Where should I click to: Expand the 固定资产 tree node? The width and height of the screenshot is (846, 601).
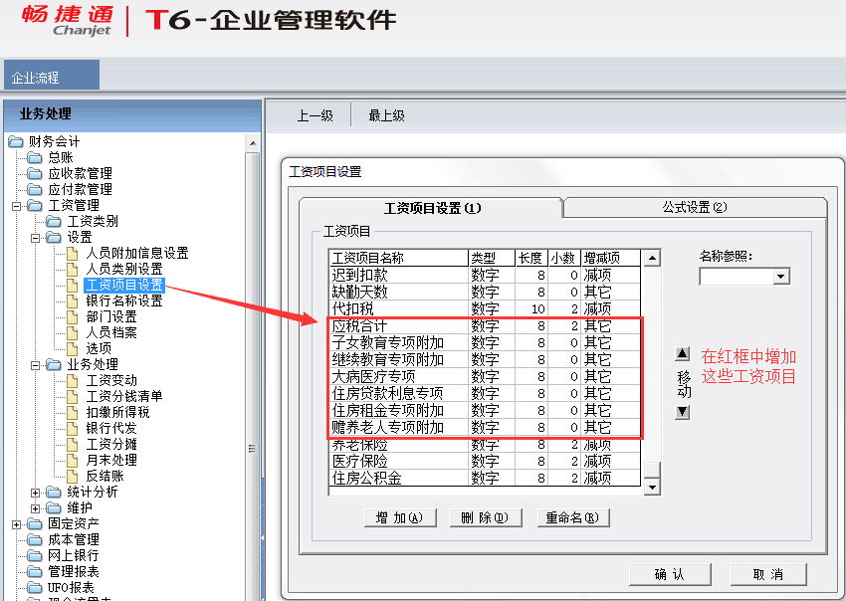[16, 524]
